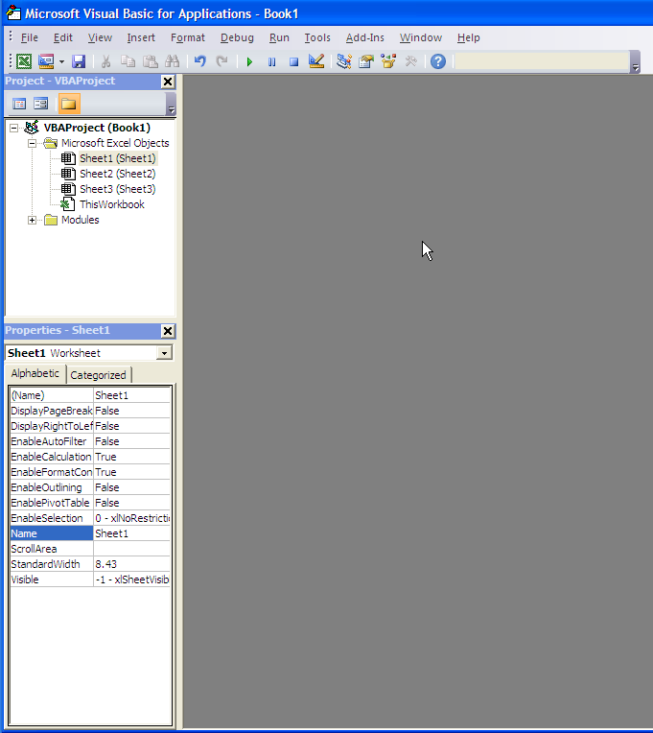653x733 pixels.
Task: Select ThisWorkbook in project tree
Action: coord(111,204)
